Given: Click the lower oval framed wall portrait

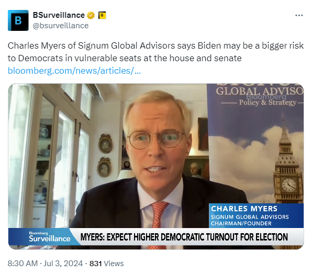Looking at the screenshot, I should (x=104, y=167).
